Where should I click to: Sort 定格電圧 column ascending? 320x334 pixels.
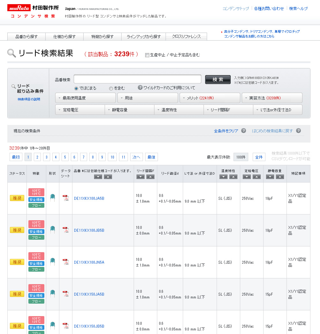tap(257, 177)
